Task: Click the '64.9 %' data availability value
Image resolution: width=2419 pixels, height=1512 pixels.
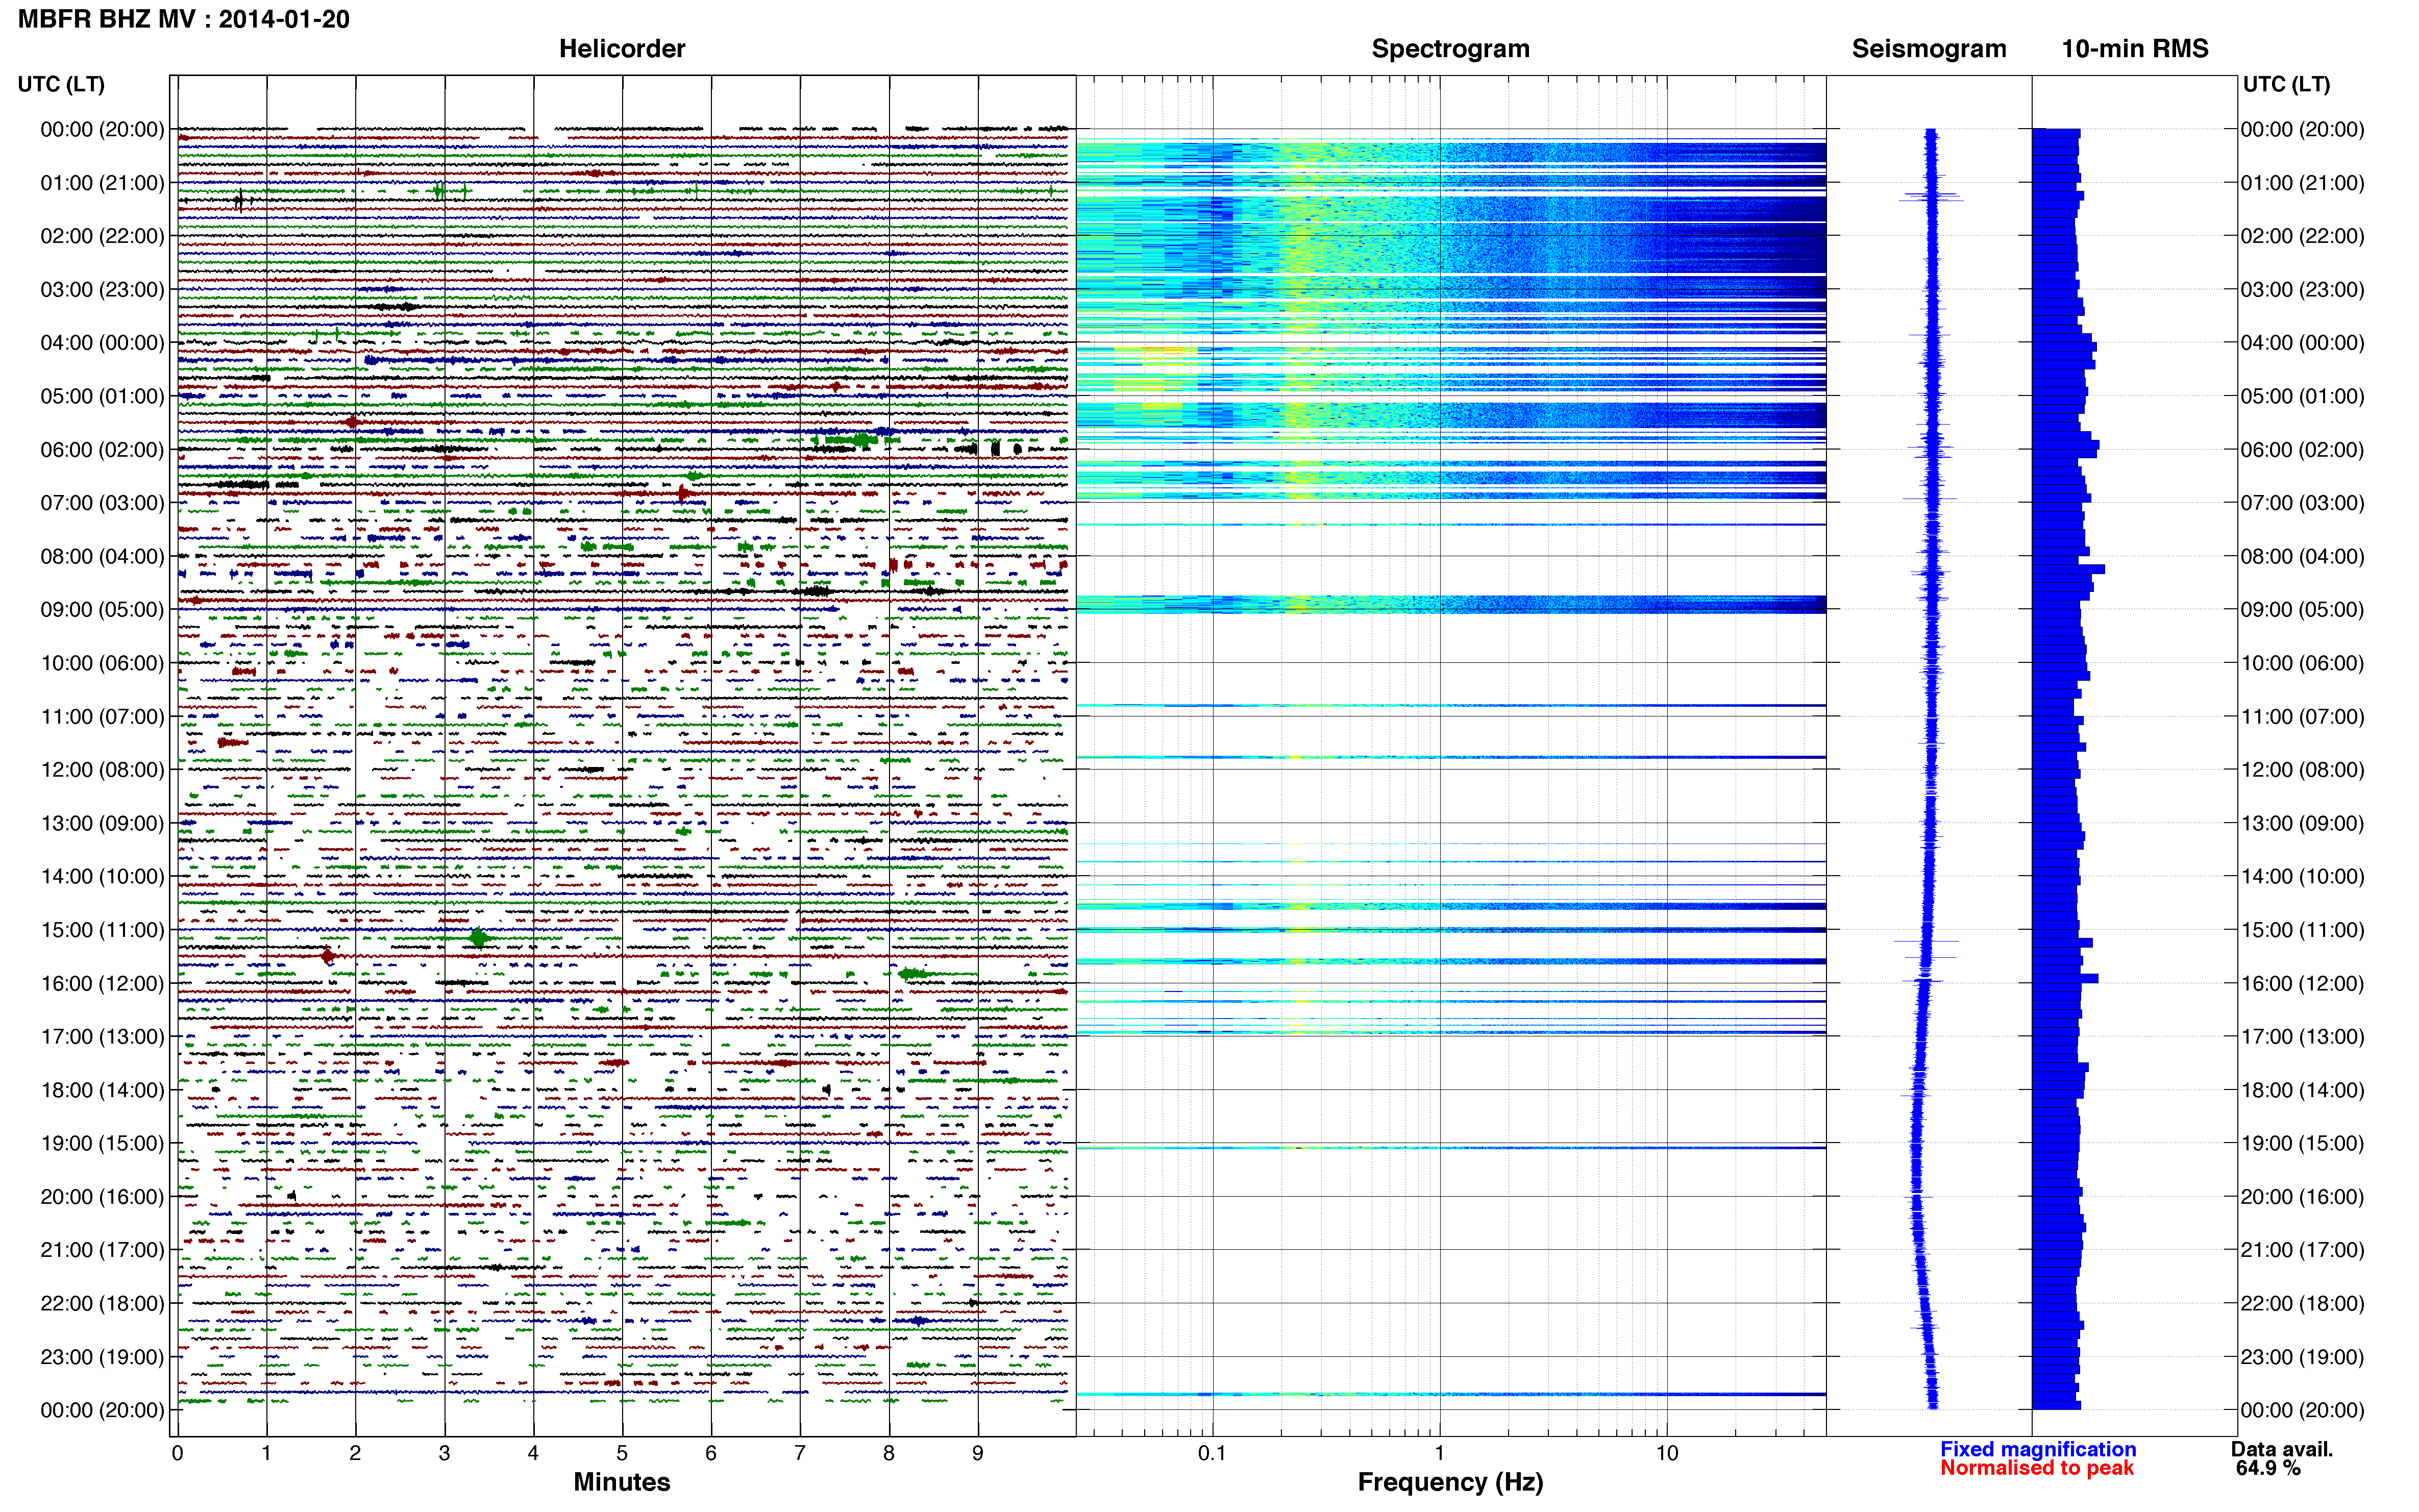Action: 2268,1468
